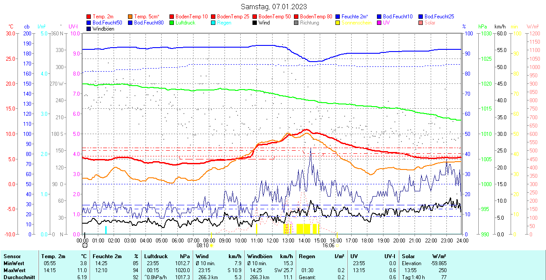Click the minimum pressure value 1012.7
This screenshot has width=546, height=280.
183,263
